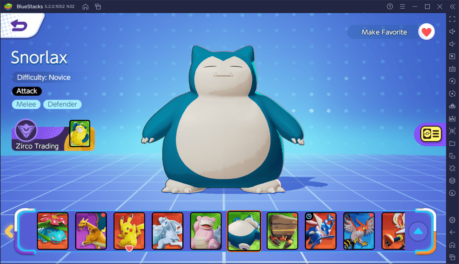Image resolution: width=459 pixels, height=264 pixels.
Task: Toggle the cursor lock icon in sidebar
Action: pyautogui.click(x=452, y=56)
